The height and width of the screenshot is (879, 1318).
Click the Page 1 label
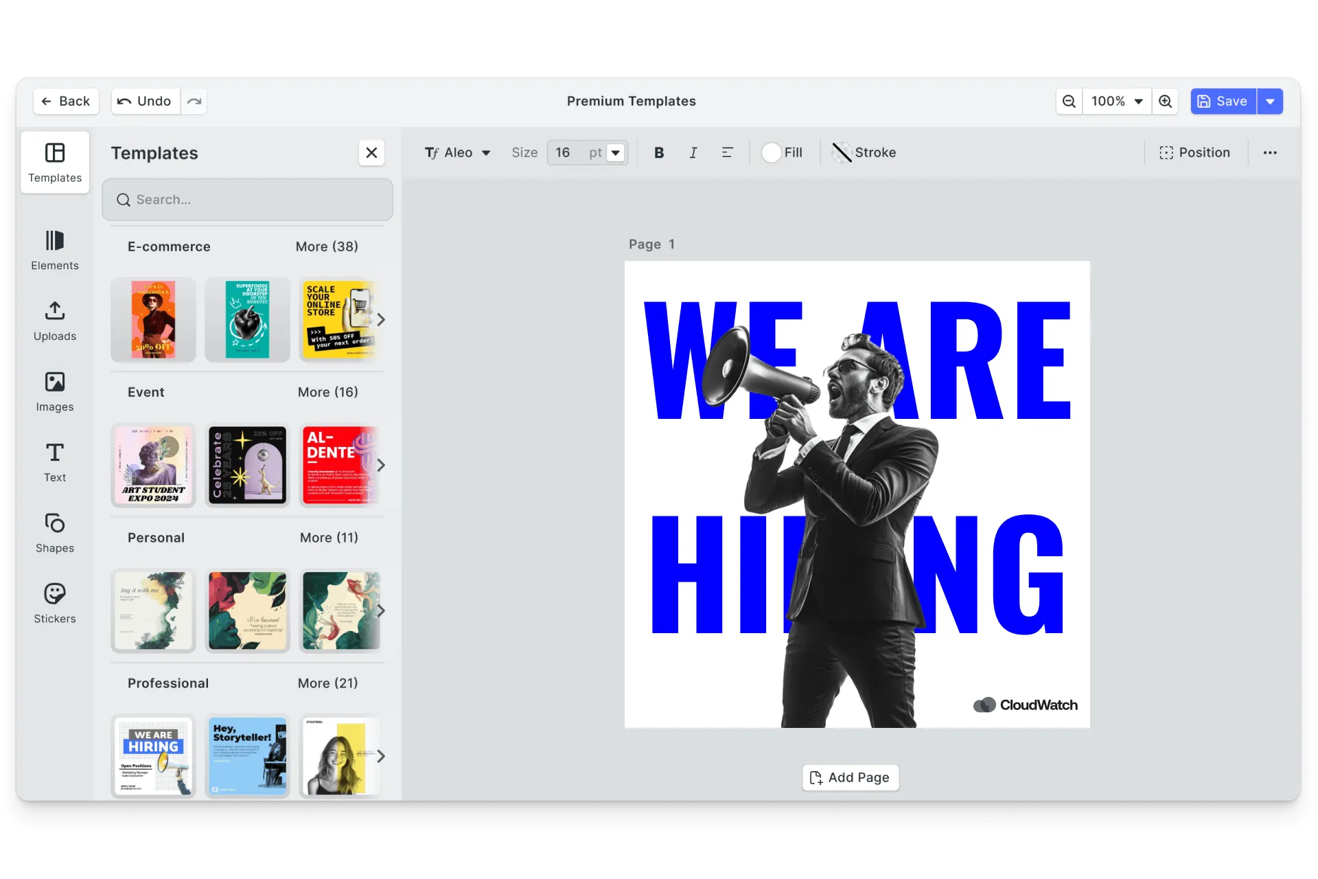pyautogui.click(x=651, y=244)
